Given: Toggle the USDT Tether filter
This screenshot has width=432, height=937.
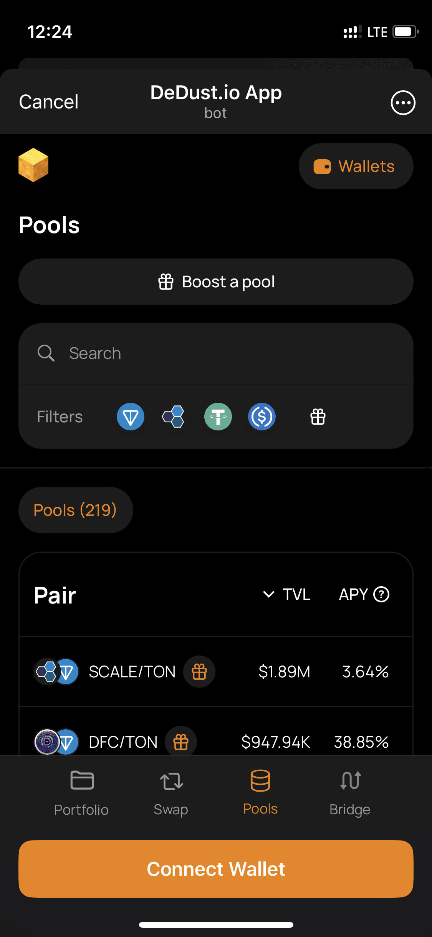Looking at the screenshot, I should [x=218, y=417].
